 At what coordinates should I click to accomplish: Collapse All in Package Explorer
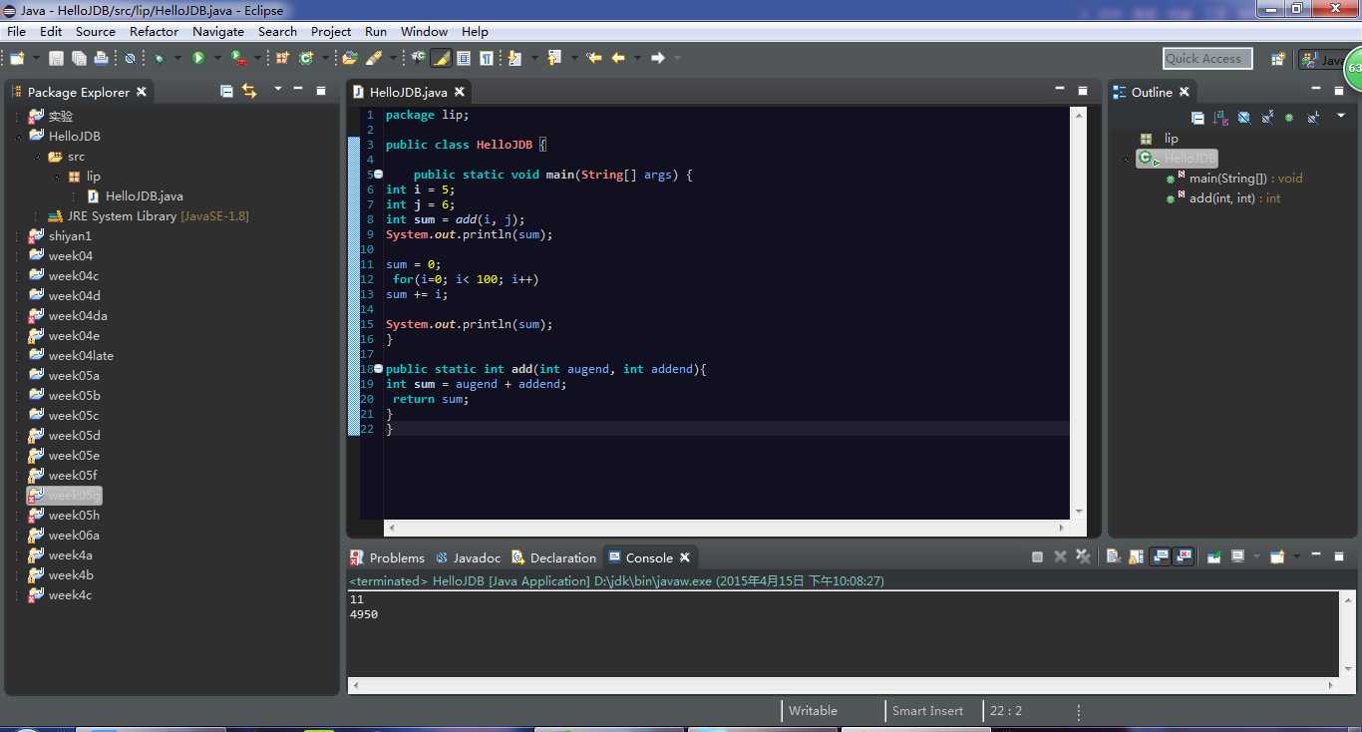[227, 91]
